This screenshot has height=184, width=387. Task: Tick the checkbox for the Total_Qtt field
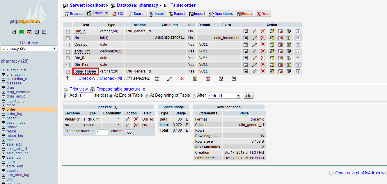click(x=68, y=52)
